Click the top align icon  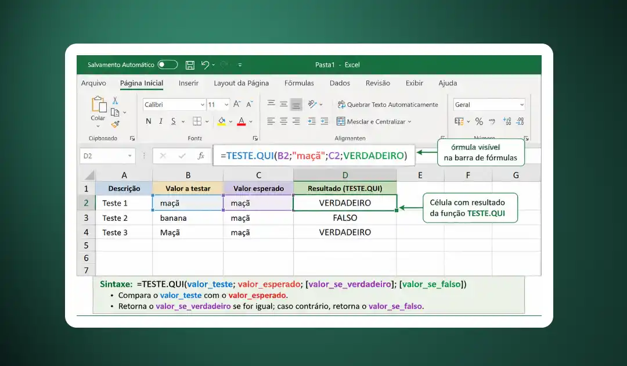click(x=271, y=103)
